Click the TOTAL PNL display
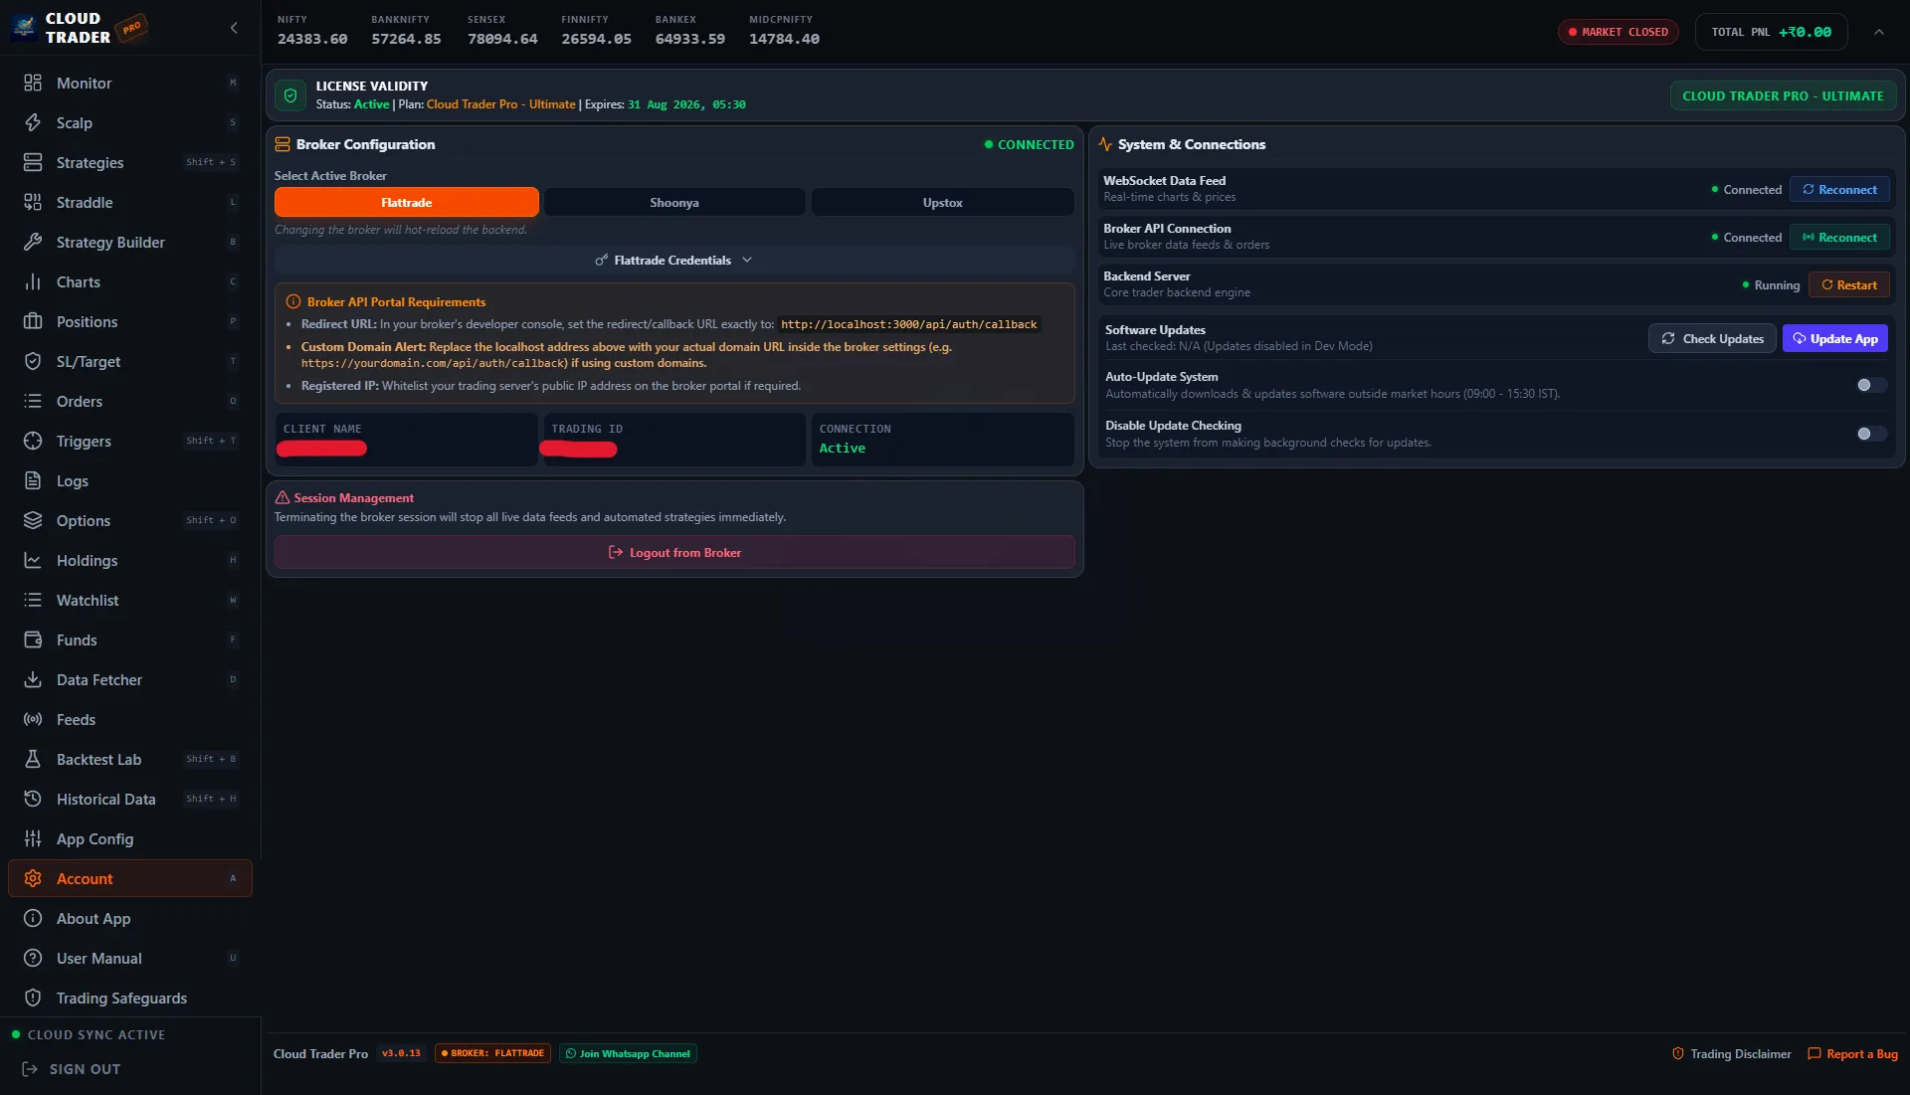This screenshot has width=1910, height=1095. tap(1772, 32)
